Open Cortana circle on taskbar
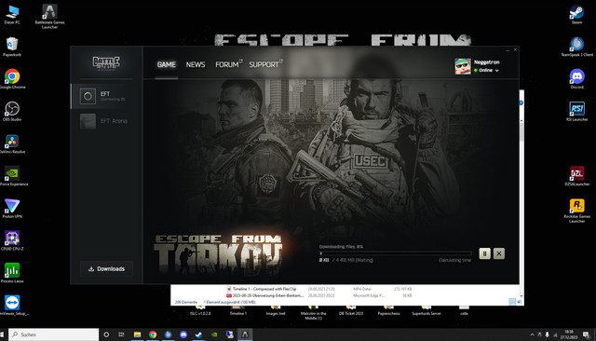Screen dimensions: 596x341 106,334
